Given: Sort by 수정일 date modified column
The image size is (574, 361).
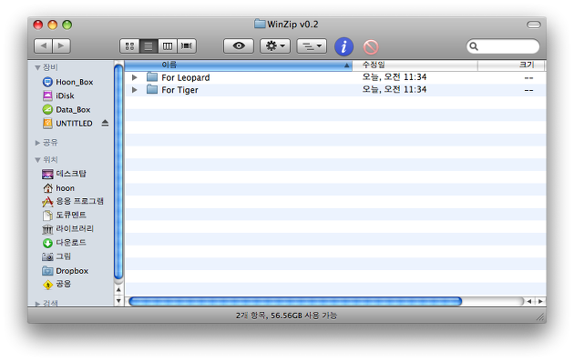Looking at the screenshot, I should (x=415, y=65).
